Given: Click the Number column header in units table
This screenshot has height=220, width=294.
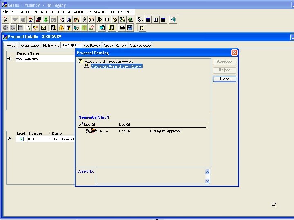Looking at the screenshot, I should [x=36, y=133].
